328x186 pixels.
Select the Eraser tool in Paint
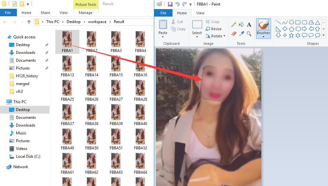[234, 33]
